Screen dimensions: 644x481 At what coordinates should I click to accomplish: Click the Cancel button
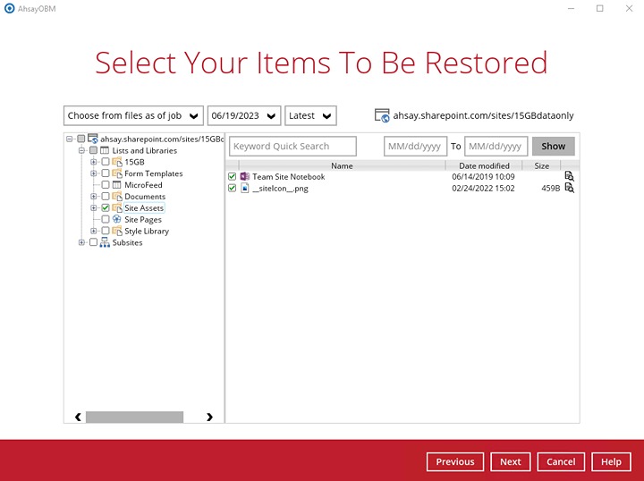561,461
